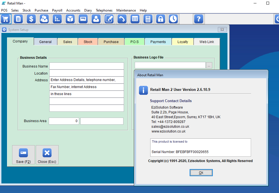Click the Business Area description text field
Image resolution: width=279 pixels, height=193 pixels.
pos(102,121)
